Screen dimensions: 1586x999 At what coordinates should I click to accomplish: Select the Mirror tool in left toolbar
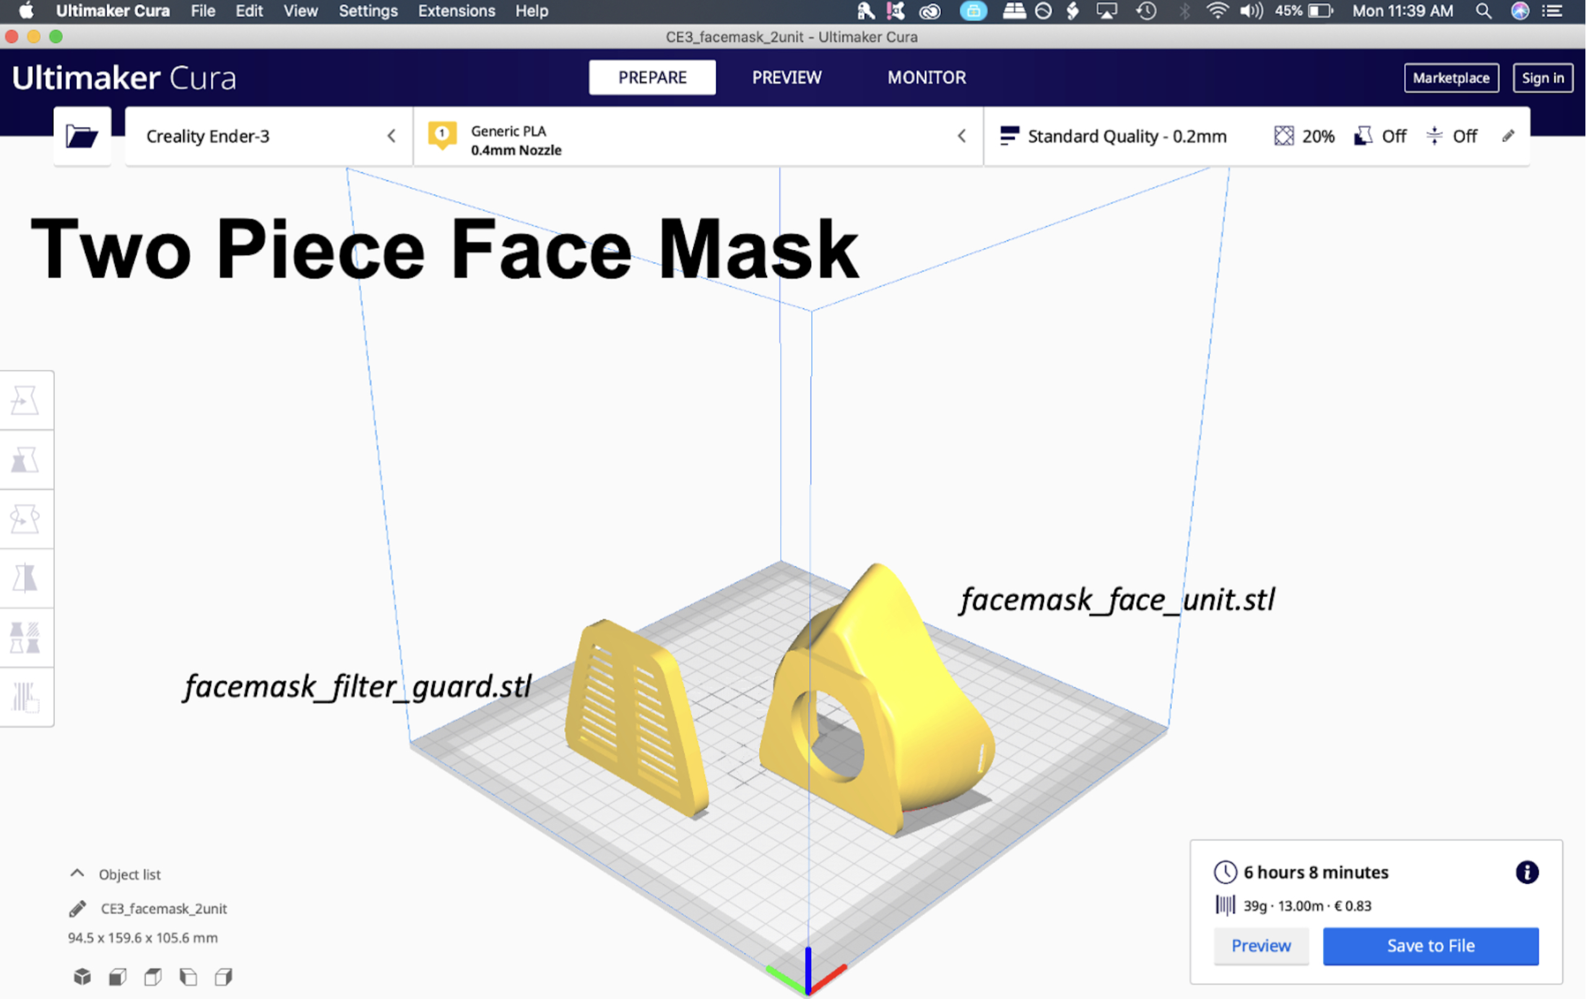click(25, 578)
